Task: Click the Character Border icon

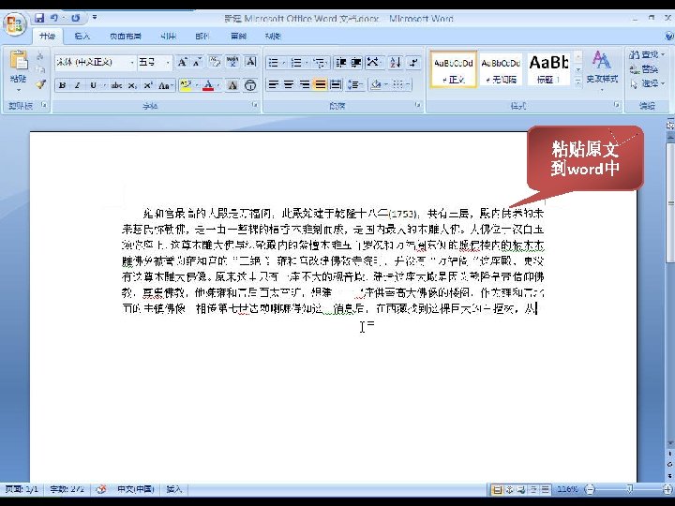Action: point(251,63)
